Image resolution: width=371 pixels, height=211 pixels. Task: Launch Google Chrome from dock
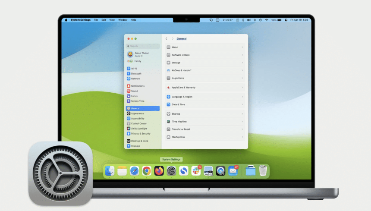147,171
